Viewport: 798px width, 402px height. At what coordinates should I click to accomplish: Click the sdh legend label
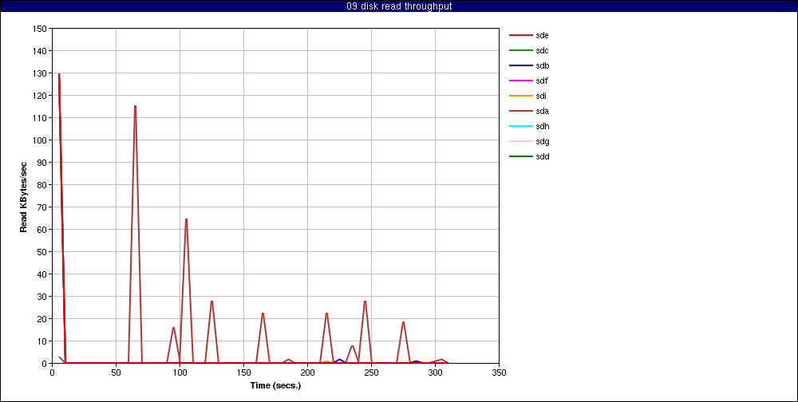tap(542, 126)
